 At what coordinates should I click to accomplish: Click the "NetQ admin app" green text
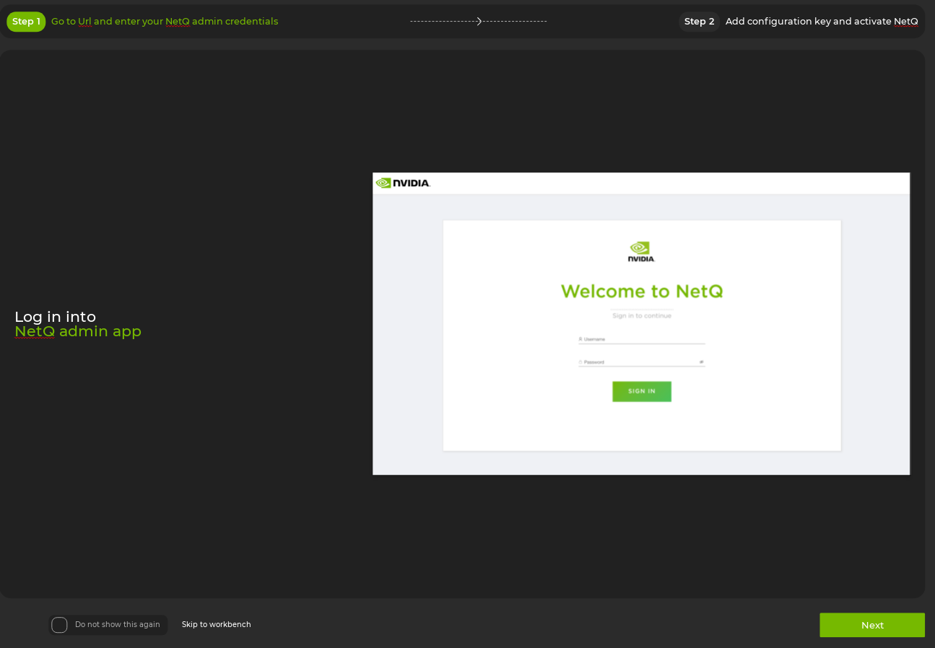[78, 332]
